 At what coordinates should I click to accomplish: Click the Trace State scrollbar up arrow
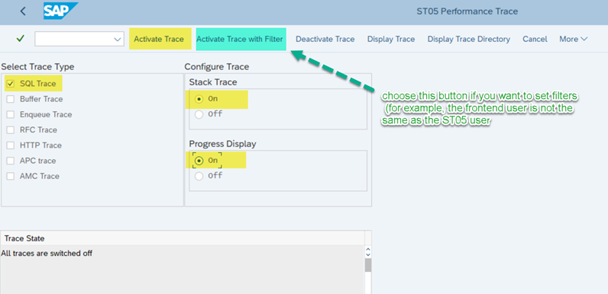tap(368, 250)
